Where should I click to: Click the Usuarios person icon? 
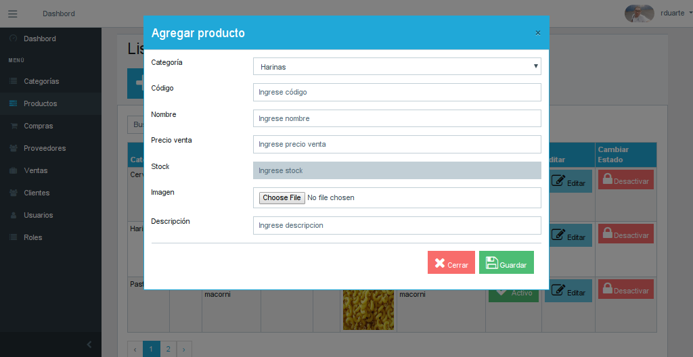point(14,215)
